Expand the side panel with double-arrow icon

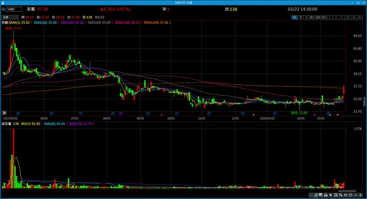point(4,113)
